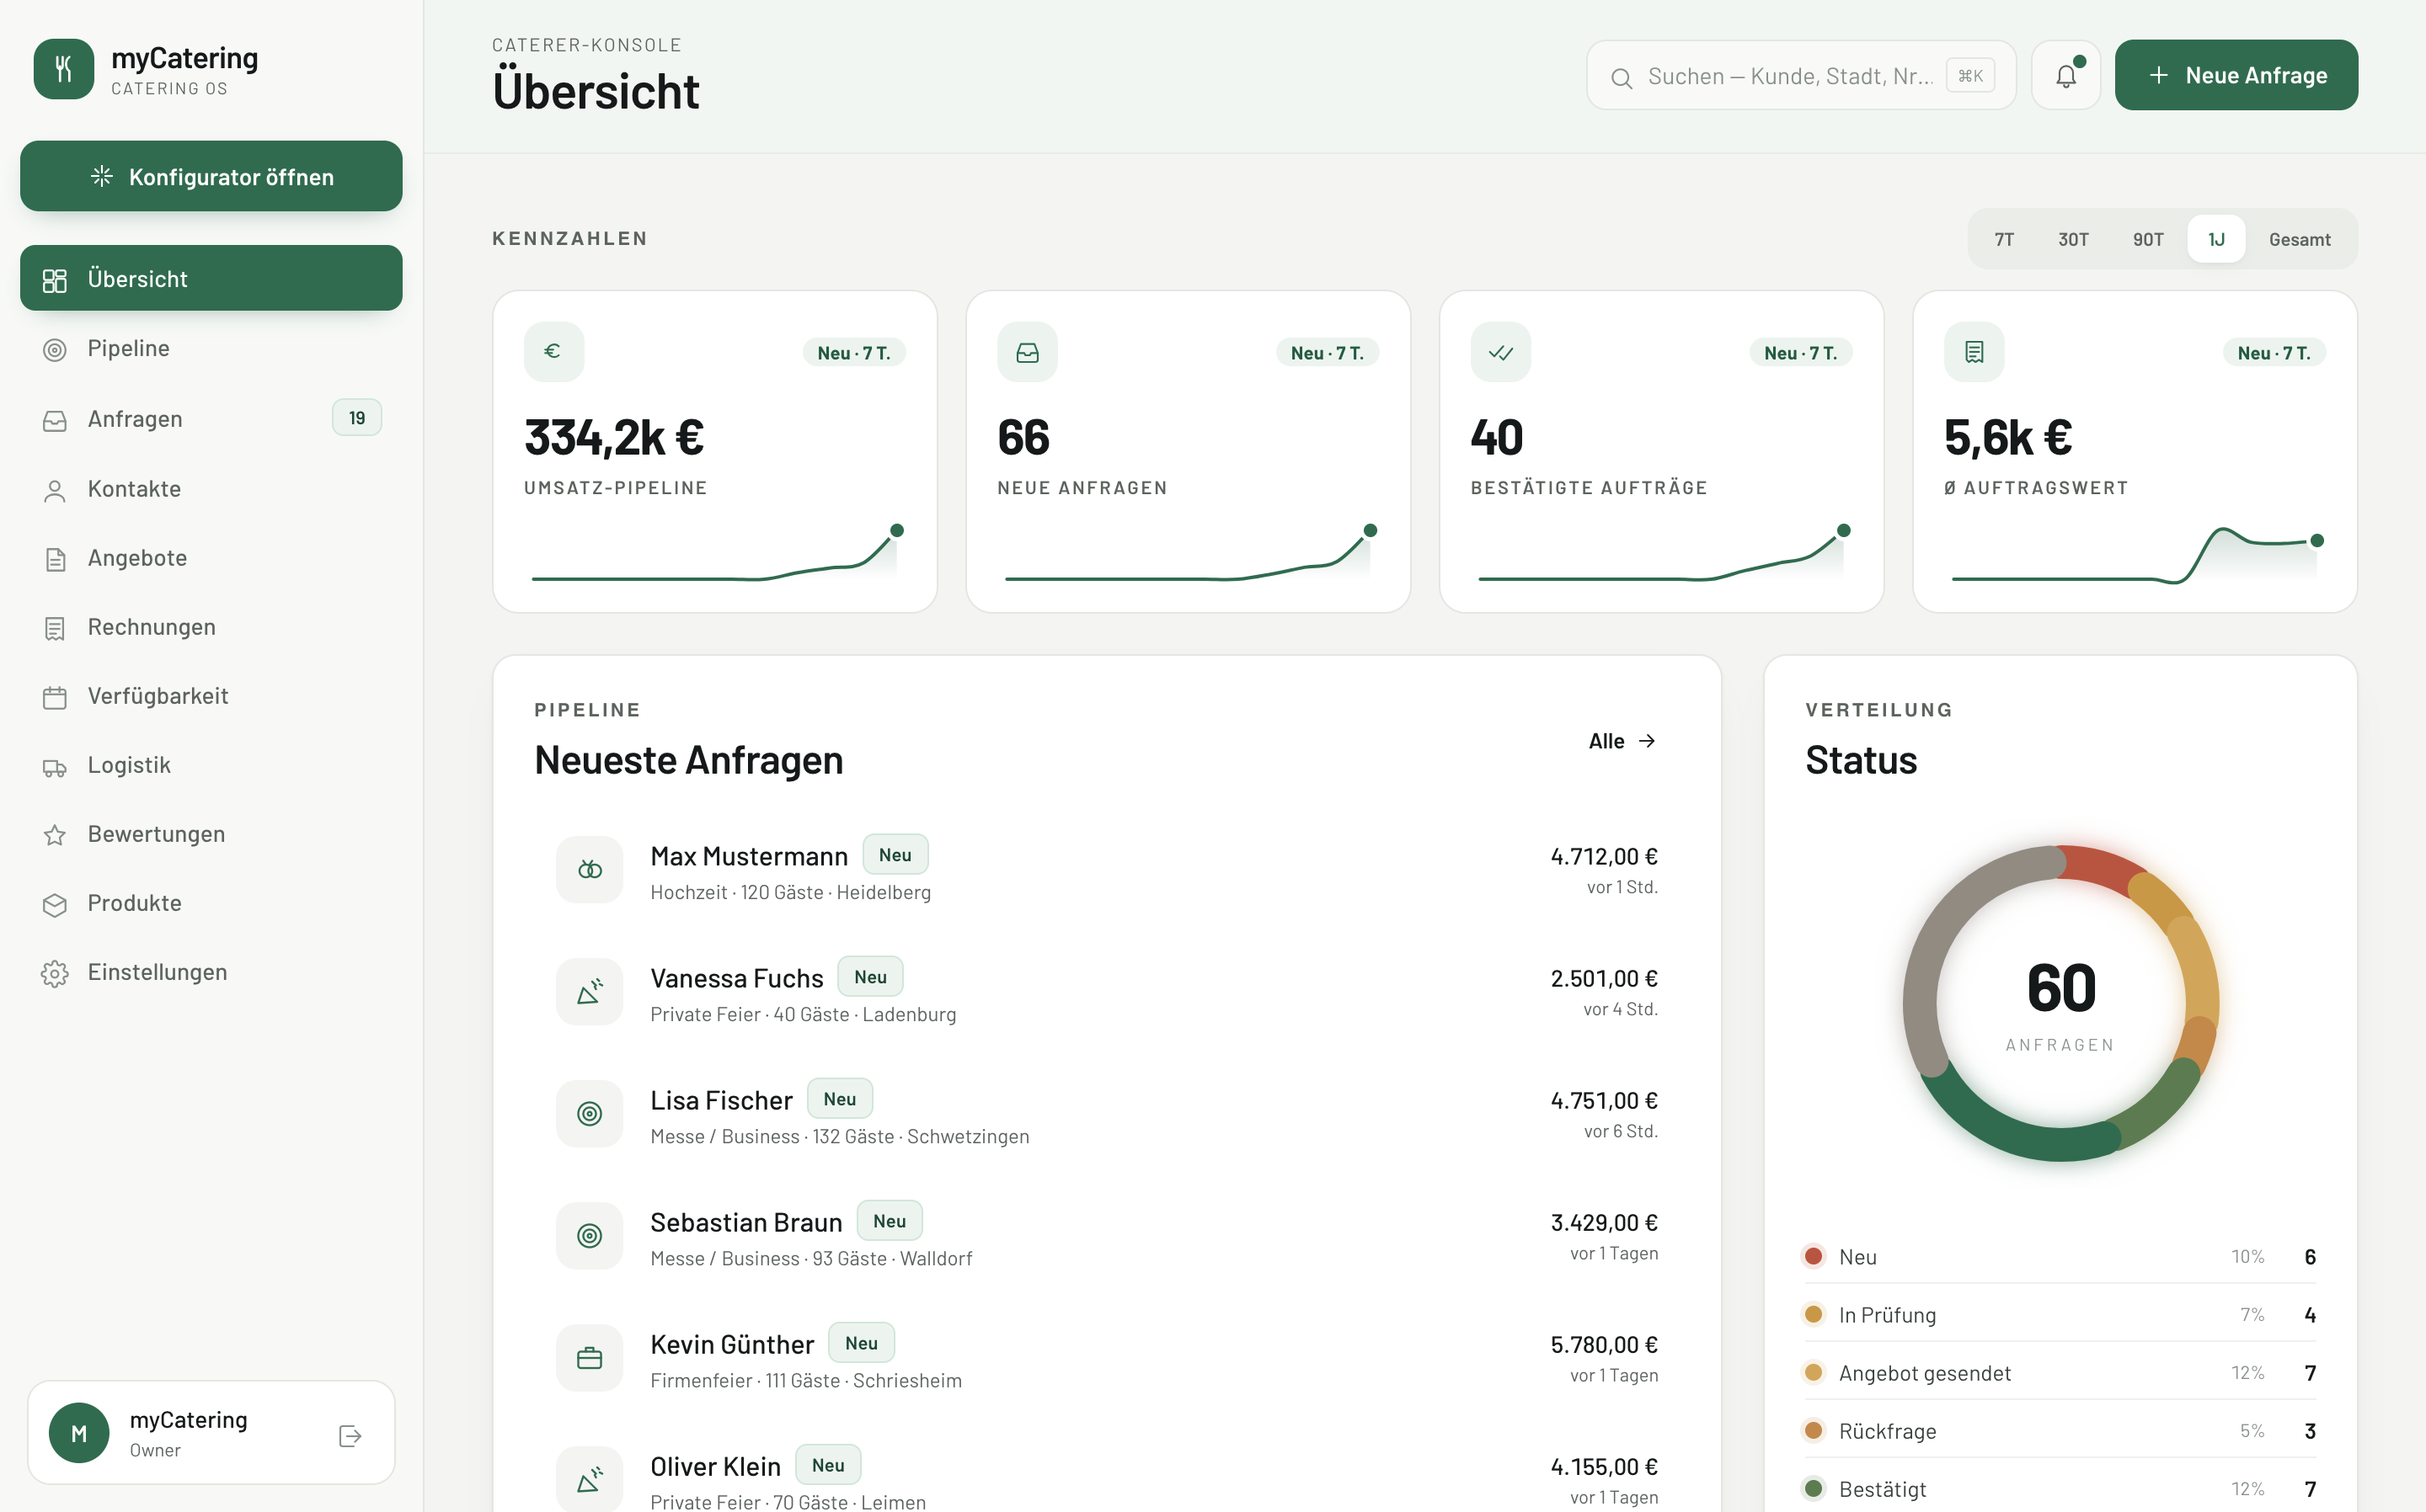Click the Suchen search field
Image resolution: width=2426 pixels, height=1512 pixels.
pyautogui.click(x=1801, y=75)
